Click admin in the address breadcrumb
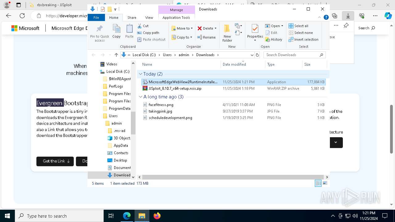Screen dimensions: 395x222 point(184,55)
